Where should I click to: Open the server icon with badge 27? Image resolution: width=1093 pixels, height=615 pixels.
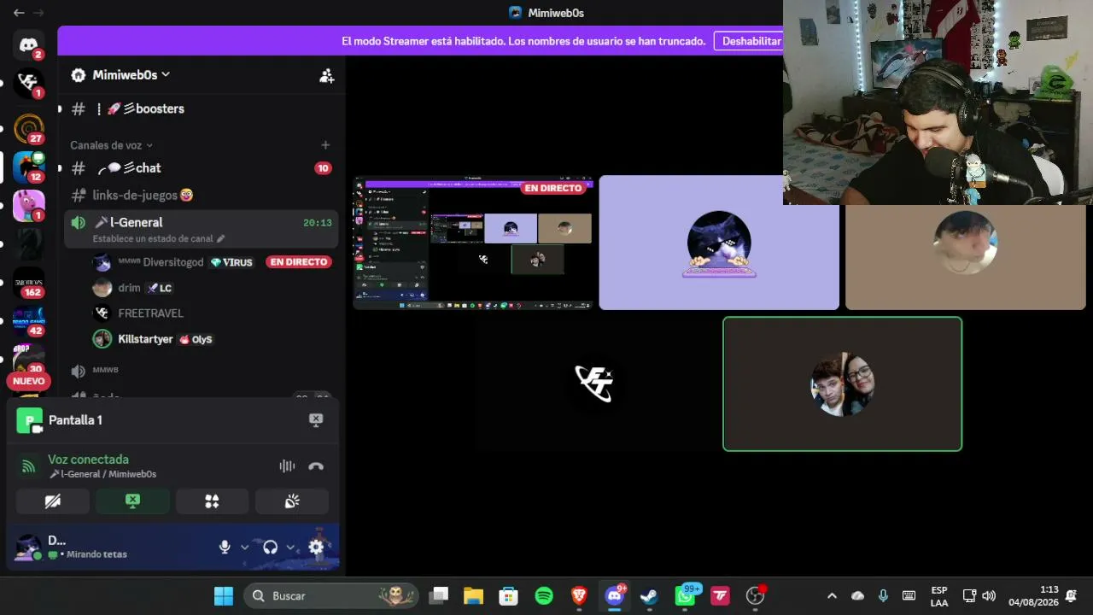pos(28,127)
